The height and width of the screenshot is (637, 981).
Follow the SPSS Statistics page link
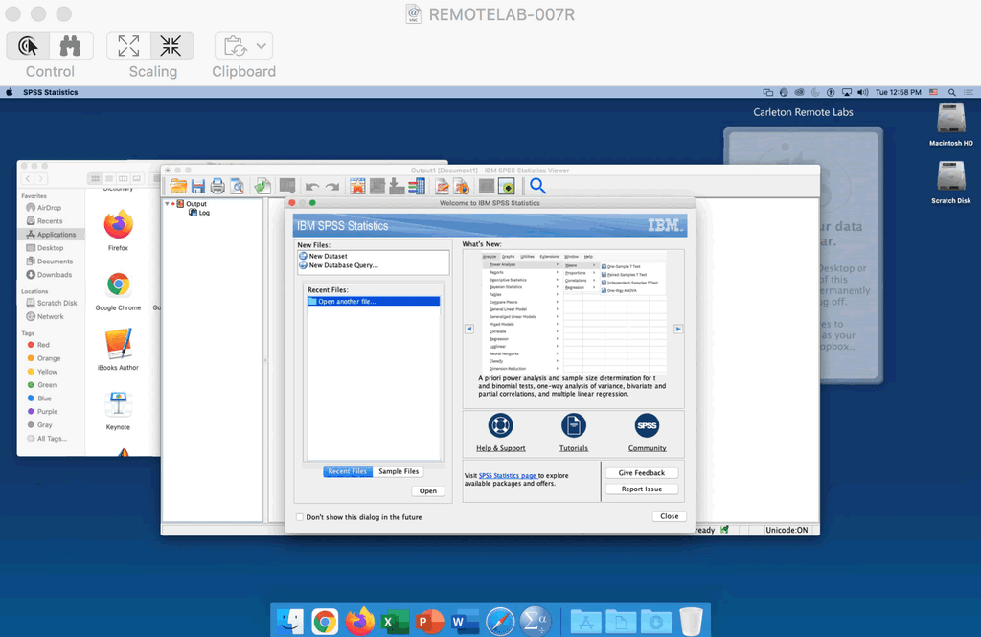(508, 475)
